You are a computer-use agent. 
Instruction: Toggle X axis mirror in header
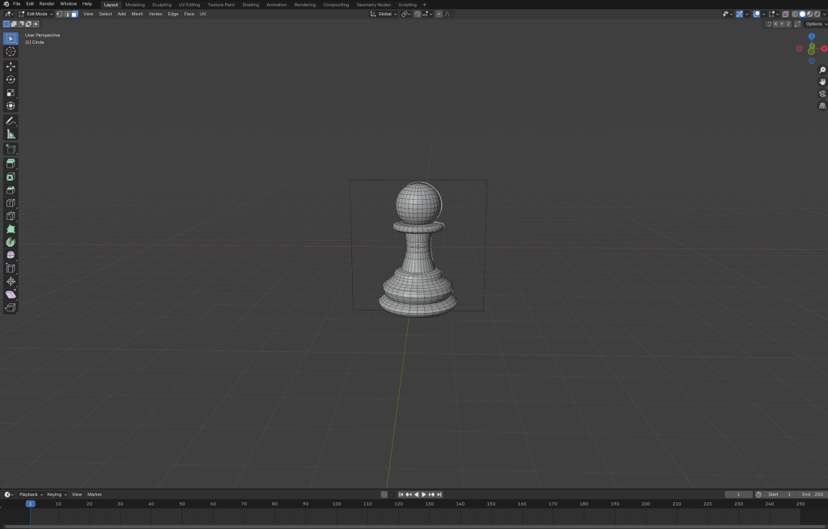pyautogui.click(x=775, y=24)
